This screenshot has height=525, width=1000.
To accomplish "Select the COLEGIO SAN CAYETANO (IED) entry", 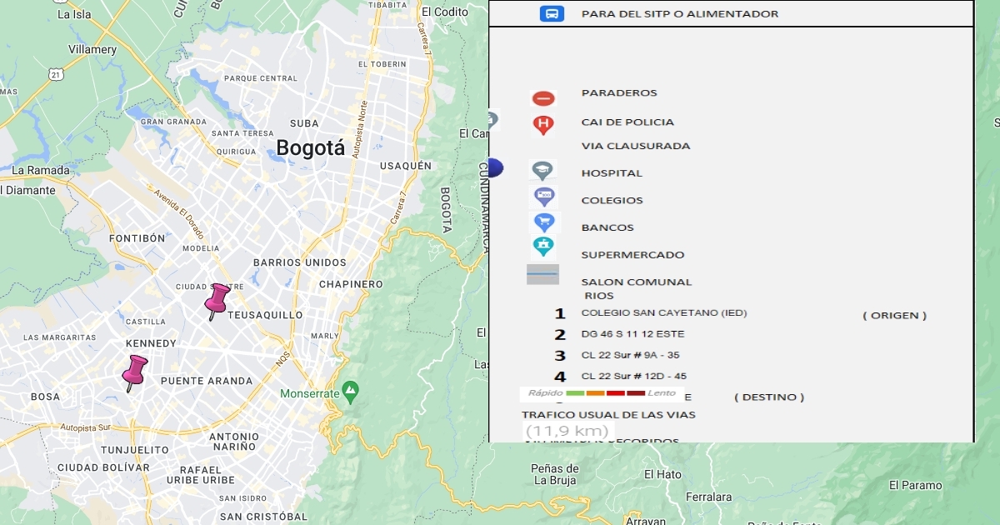I will click(x=663, y=313).
